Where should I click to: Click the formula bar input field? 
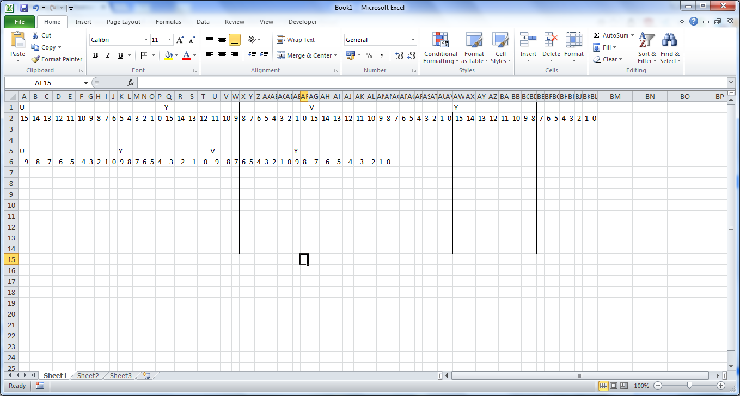tap(430, 83)
